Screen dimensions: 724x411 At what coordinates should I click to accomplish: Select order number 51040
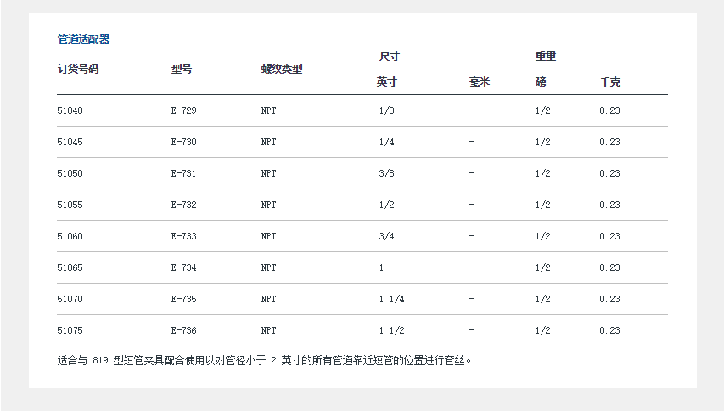pyautogui.click(x=70, y=110)
